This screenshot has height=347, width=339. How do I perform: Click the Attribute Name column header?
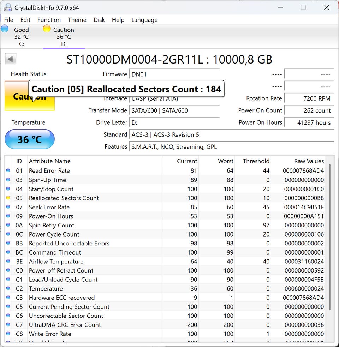coord(50,161)
